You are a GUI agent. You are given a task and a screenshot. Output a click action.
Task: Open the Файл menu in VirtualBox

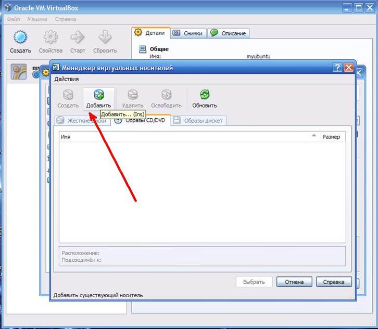pos(13,19)
